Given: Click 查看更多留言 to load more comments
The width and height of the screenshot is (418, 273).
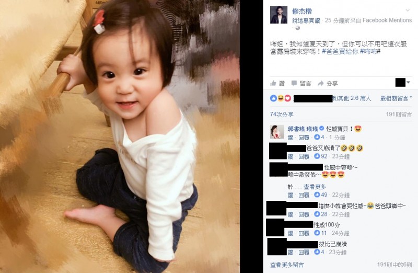Looking at the screenshot, I should coord(287,265).
